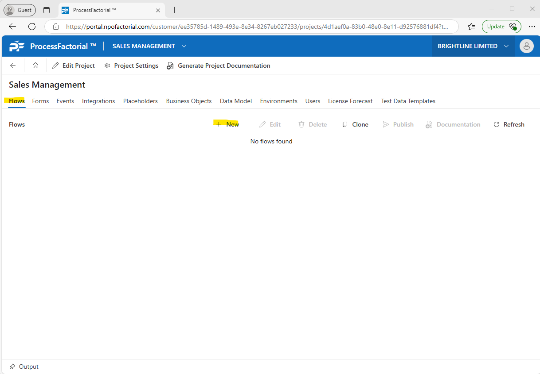Click Generate Project Documentation
Viewport: 540px width, 374px height.
tap(219, 66)
